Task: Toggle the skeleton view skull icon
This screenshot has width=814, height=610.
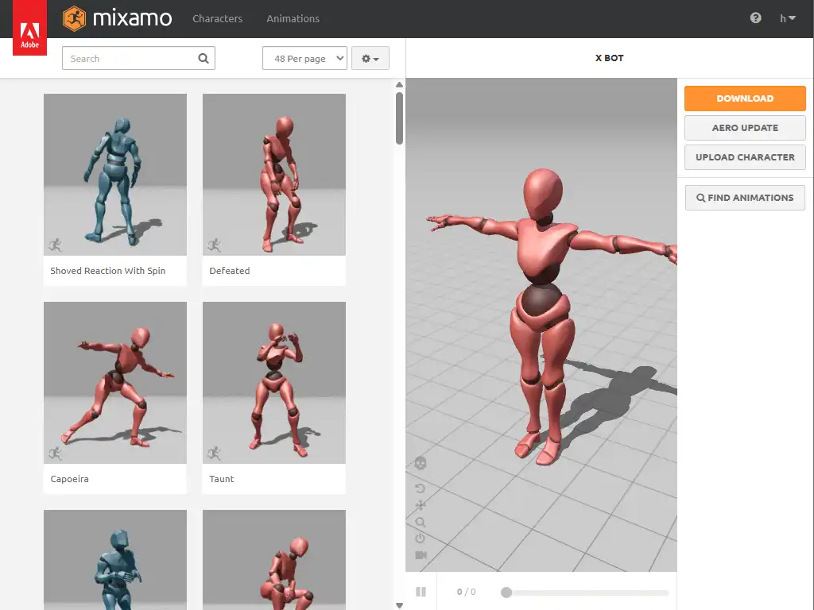Action: point(421,463)
